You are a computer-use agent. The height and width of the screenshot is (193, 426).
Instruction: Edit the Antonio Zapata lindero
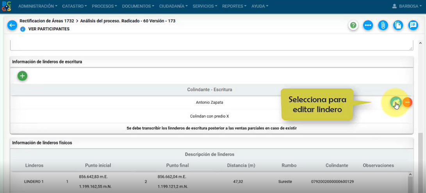(396, 102)
